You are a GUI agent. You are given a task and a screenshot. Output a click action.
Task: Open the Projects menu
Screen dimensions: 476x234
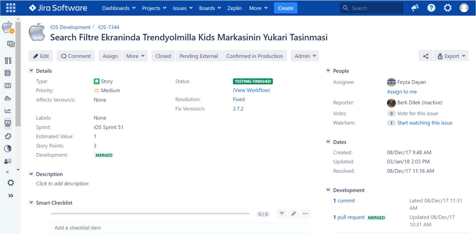(x=154, y=8)
